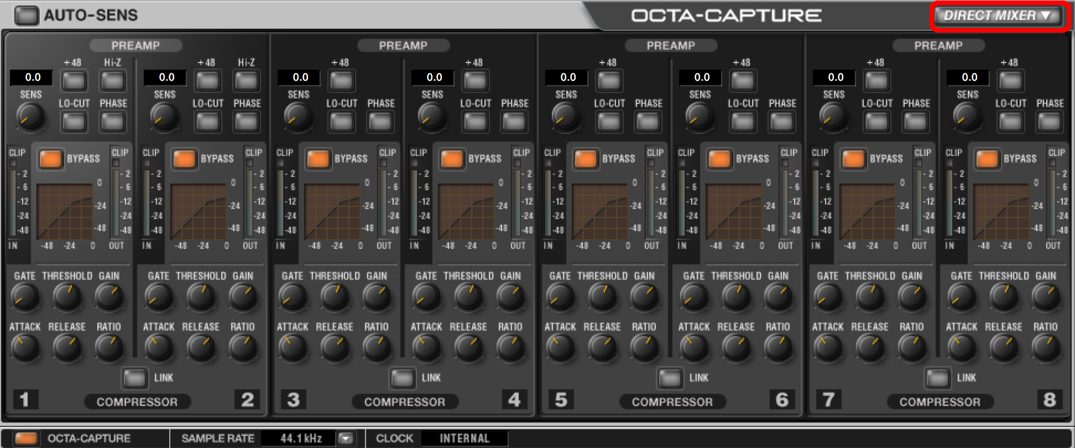Toggle compressor BYPASS on channel 2
The image size is (1075, 448).
tap(184, 159)
